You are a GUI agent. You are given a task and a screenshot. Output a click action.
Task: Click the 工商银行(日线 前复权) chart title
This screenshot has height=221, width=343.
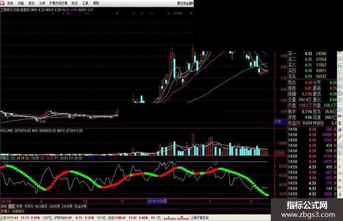15,10
